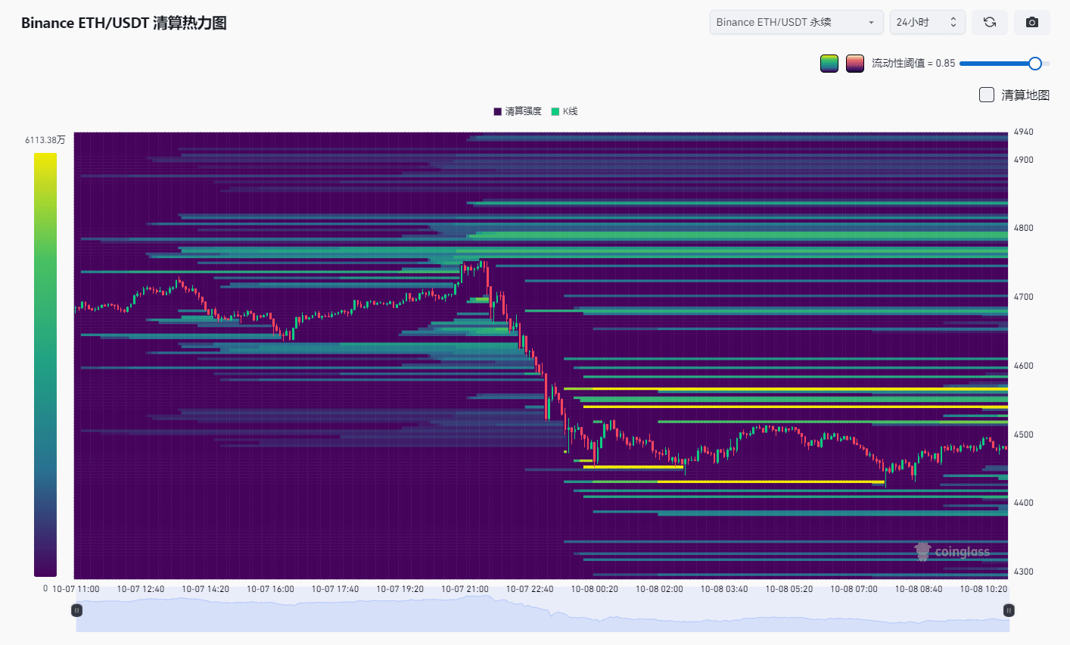Toggle the 清算强度 legend series

click(518, 111)
